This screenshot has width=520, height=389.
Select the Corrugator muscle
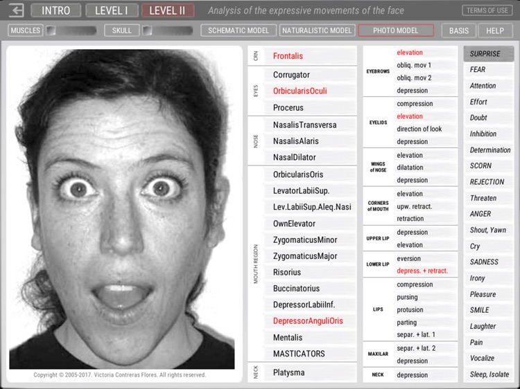tap(310, 75)
